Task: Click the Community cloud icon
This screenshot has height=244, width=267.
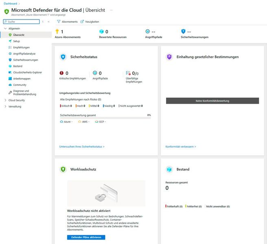Action: tap(10, 85)
